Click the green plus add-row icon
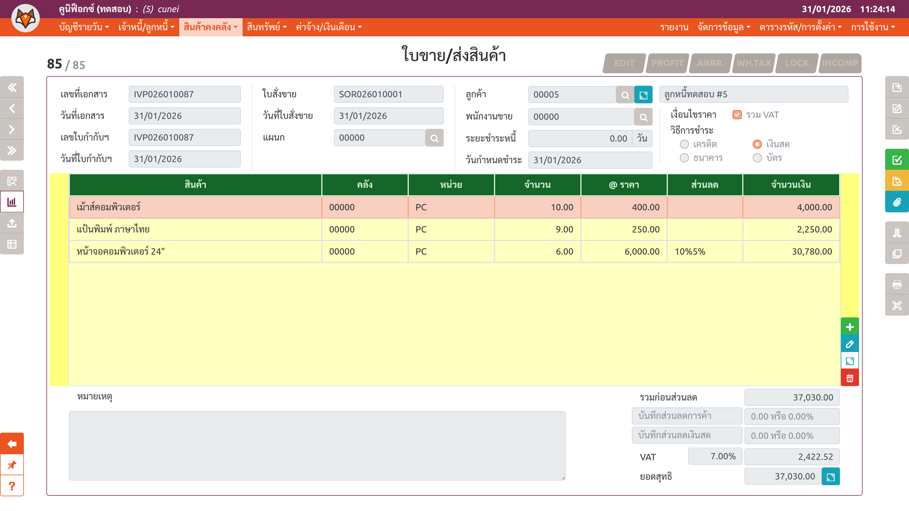This screenshot has width=909, height=511. click(x=850, y=327)
